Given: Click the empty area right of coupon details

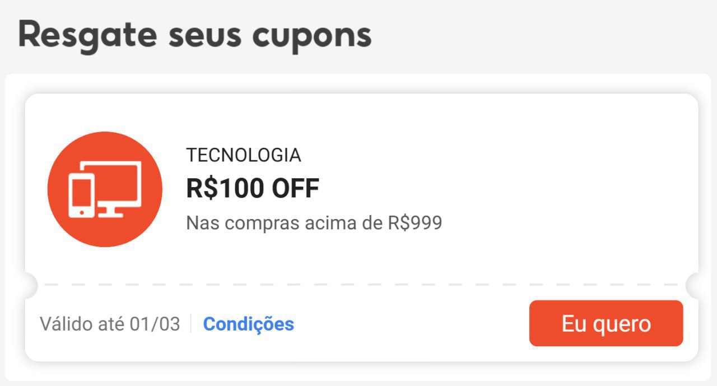Looking at the screenshot, I should click(560, 190).
